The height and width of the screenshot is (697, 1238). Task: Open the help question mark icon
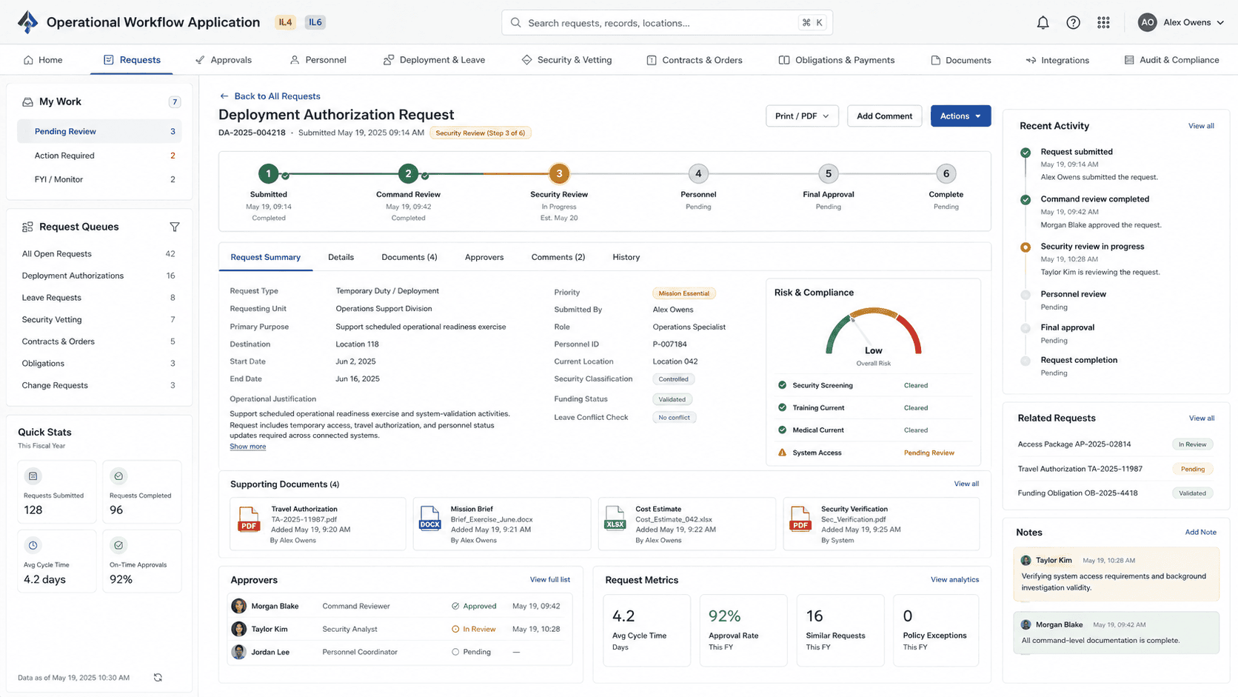[x=1073, y=23]
